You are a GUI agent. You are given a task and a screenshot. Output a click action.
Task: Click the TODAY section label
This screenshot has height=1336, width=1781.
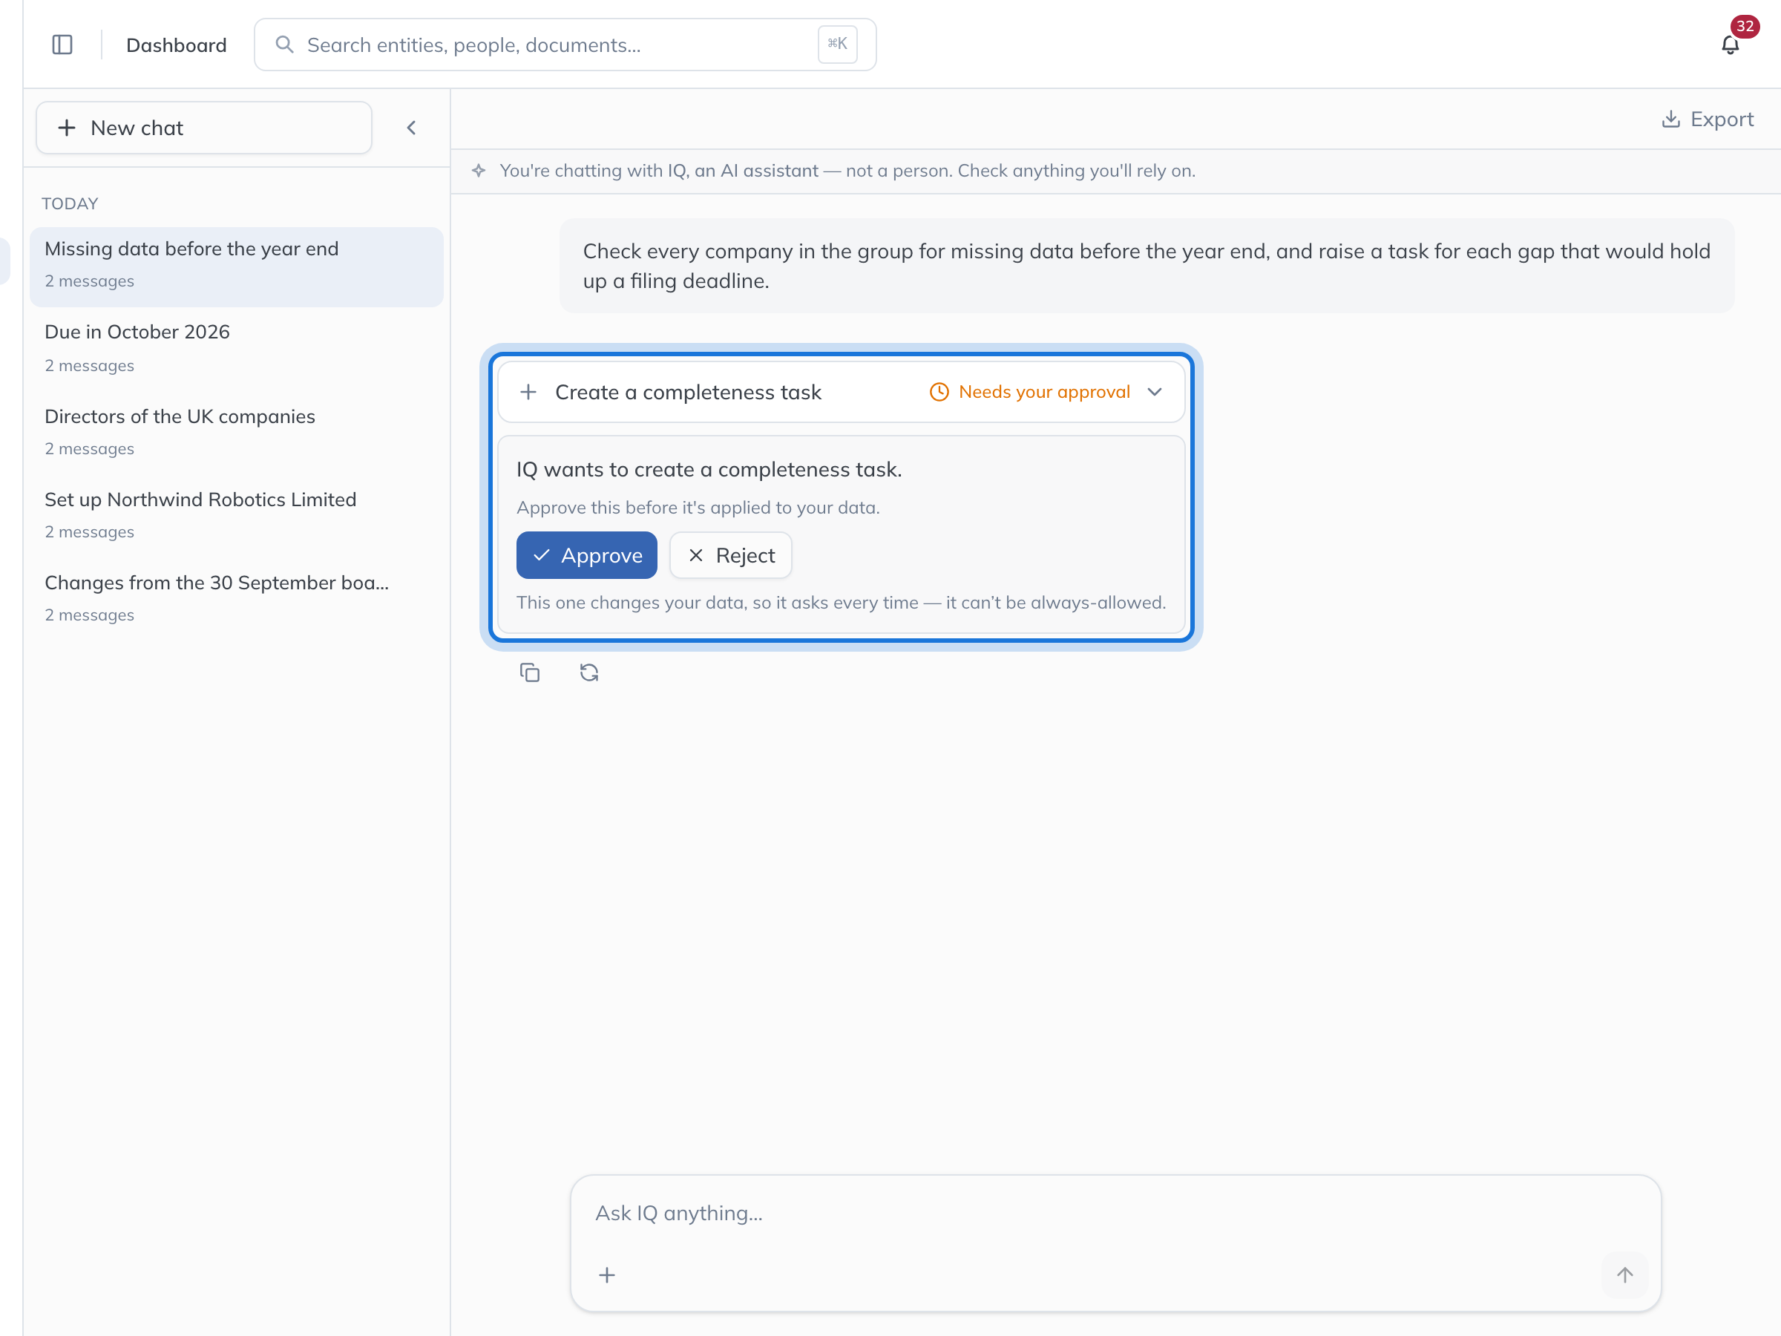coord(70,204)
